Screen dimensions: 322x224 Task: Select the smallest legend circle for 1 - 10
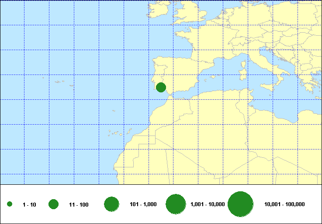[10, 204]
